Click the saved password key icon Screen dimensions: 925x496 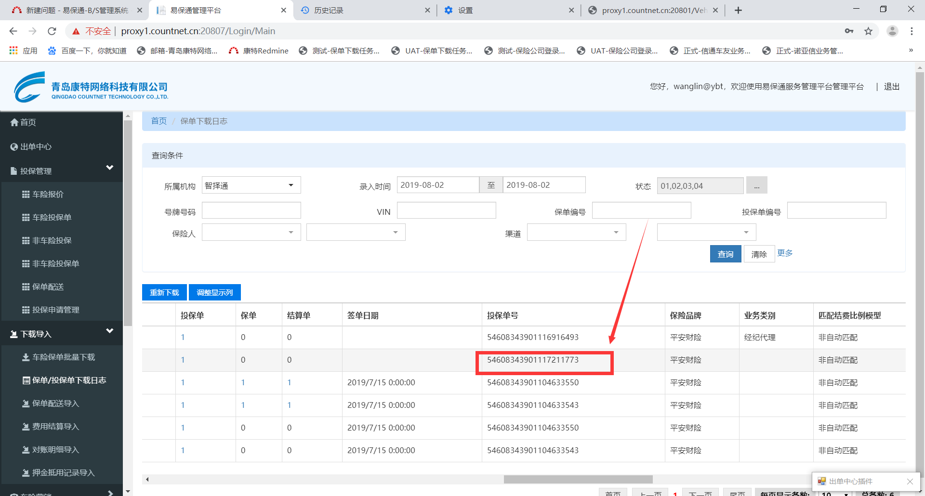click(849, 31)
